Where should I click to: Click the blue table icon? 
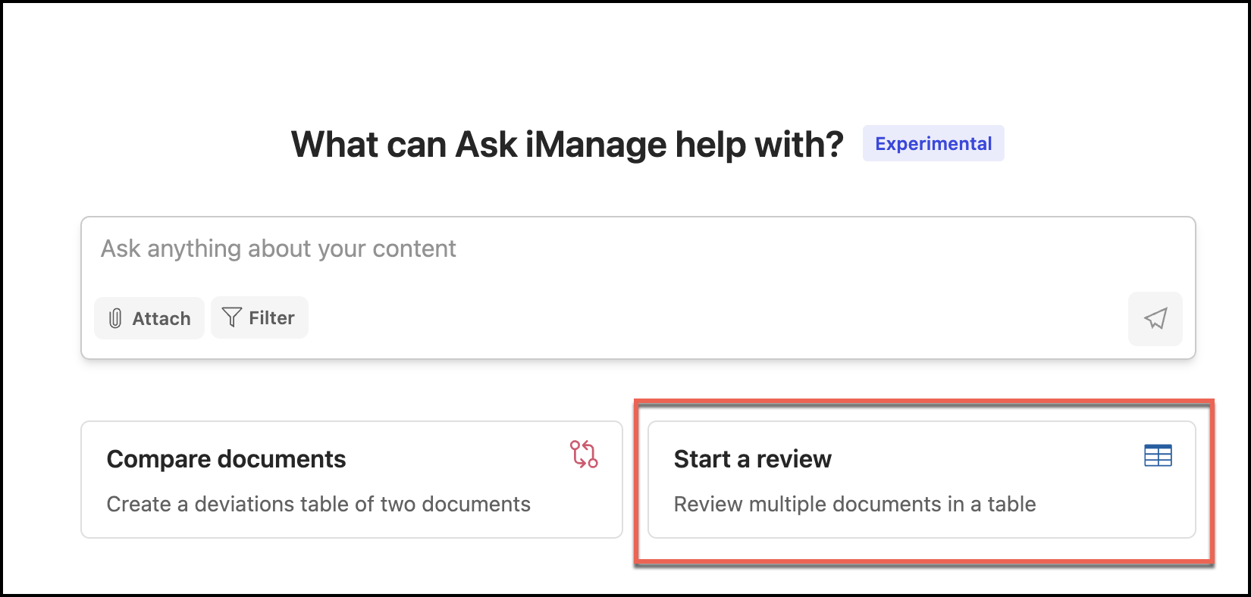tap(1158, 455)
